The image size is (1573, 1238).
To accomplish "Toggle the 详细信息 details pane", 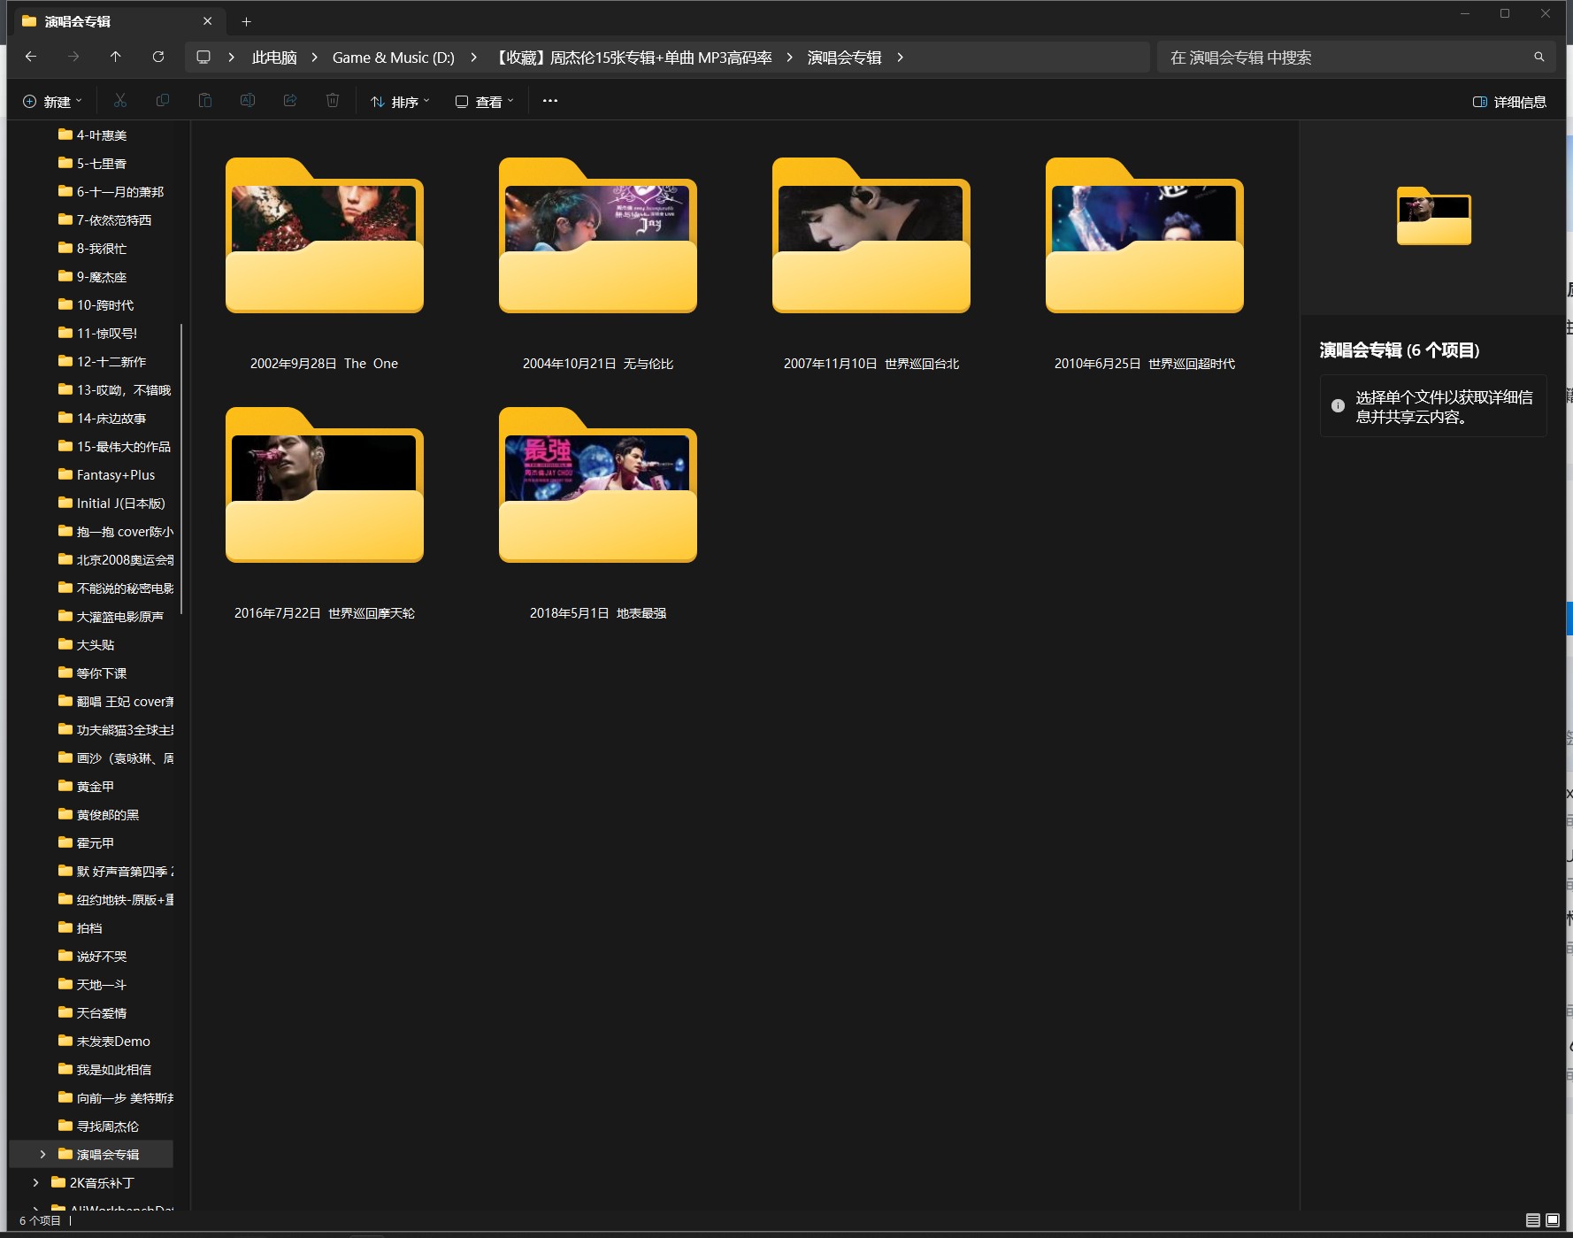I will (x=1509, y=102).
